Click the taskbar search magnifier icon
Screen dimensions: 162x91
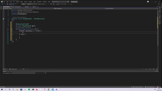coord(6,89)
